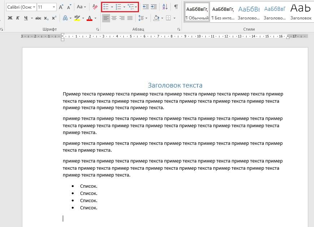Open the font size dropdown
The height and width of the screenshot is (227, 314).
pyautogui.click(x=54, y=7)
